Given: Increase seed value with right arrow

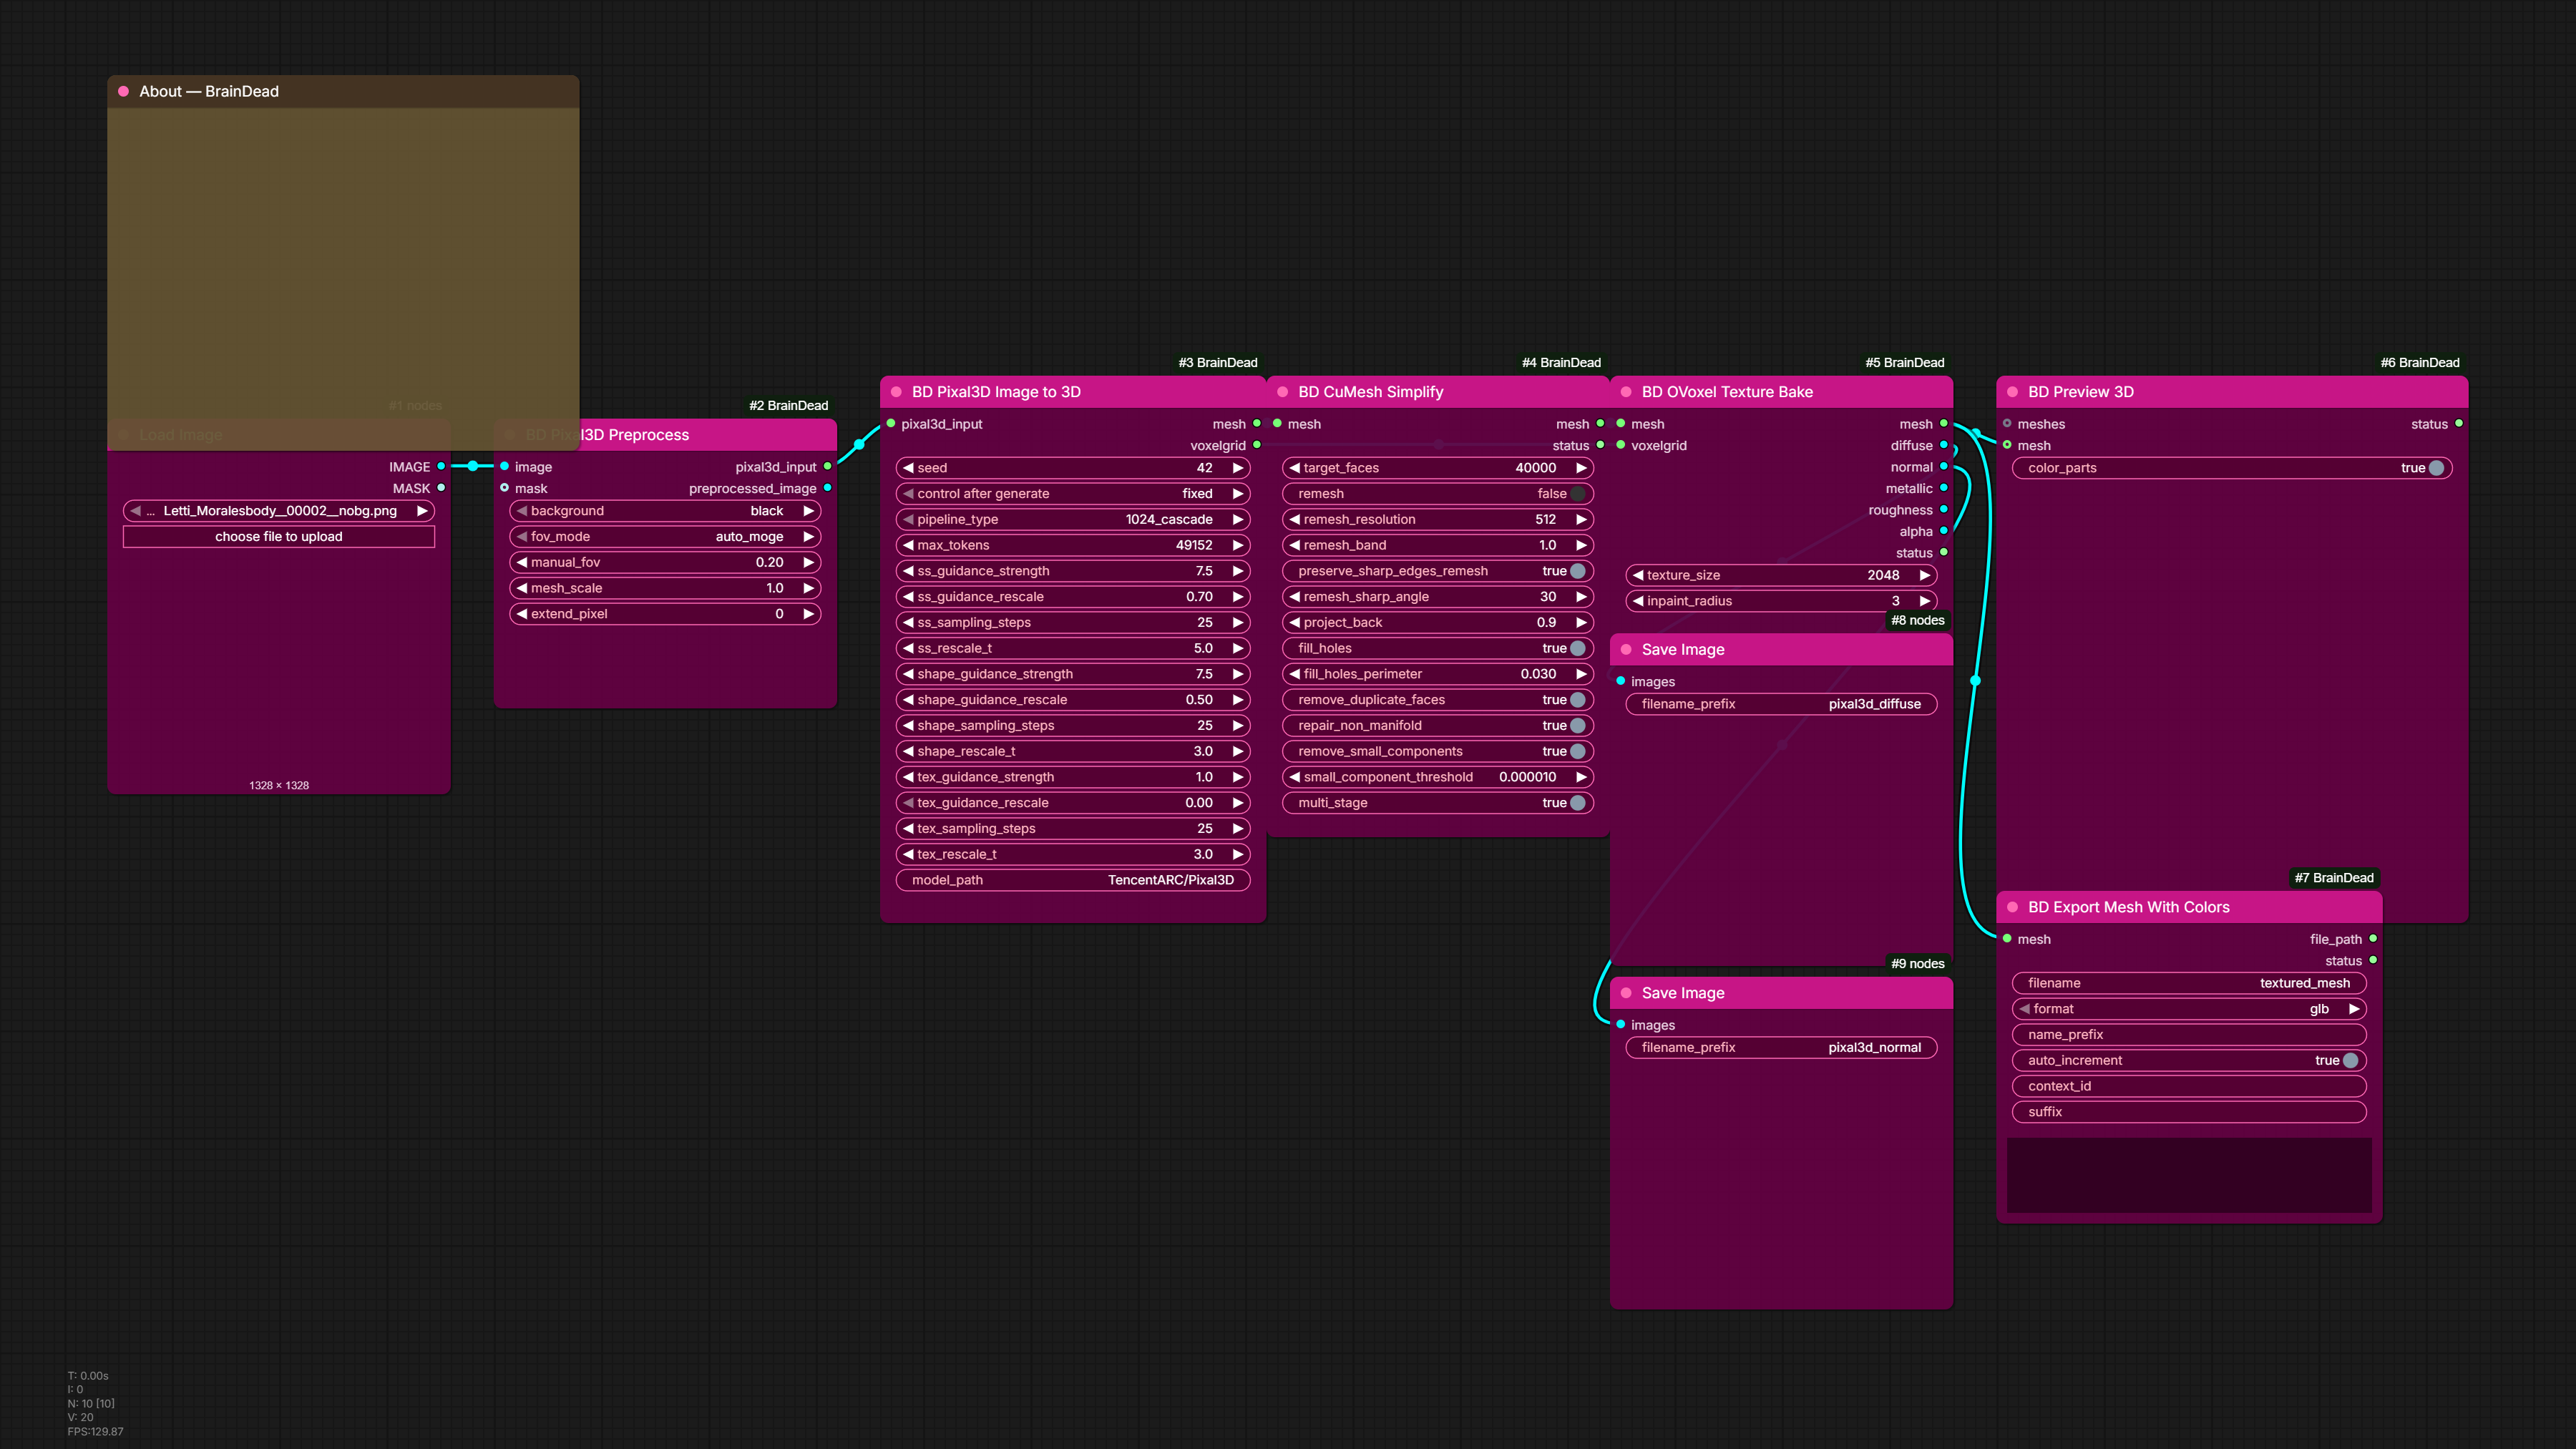Looking at the screenshot, I should pos(1237,468).
